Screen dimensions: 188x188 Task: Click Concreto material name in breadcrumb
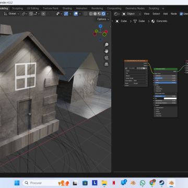[x=162, y=21]
